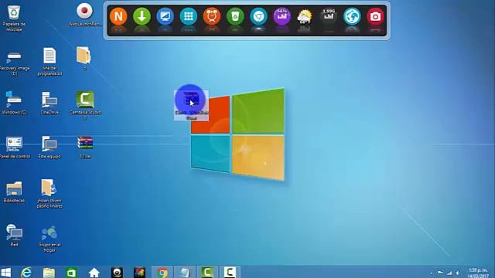The image size is (495, 278).
Task: Open the Bibliotecas desktop icon
Action: point(14,192)
